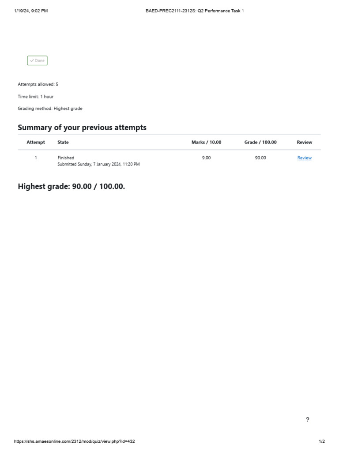Click the Finished state text
The width and height of the screenshot is (339, 452).
tap(66, 158)
